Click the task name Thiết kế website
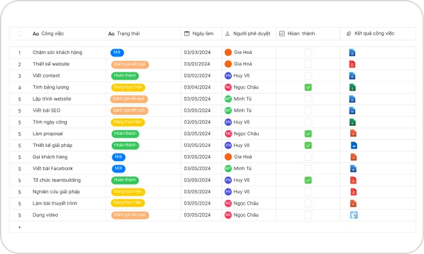The image size is (424, 254). click(51, 64)
